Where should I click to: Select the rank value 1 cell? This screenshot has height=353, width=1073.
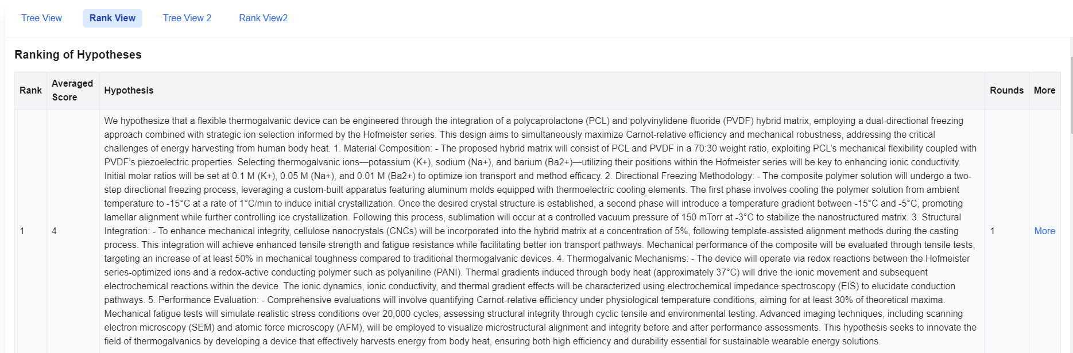pos(30,231)
